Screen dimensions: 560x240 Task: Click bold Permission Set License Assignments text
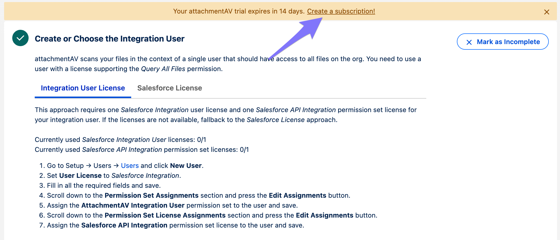pyautogui.click(x=165, y=215)
